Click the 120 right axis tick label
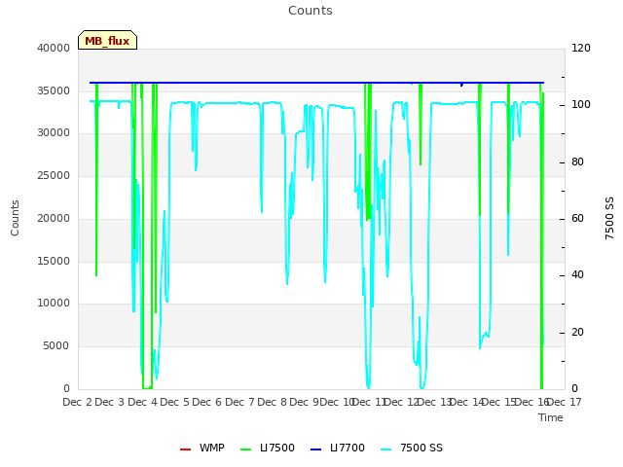This screenshot has width=623, height=467. (x=581, y=48)
